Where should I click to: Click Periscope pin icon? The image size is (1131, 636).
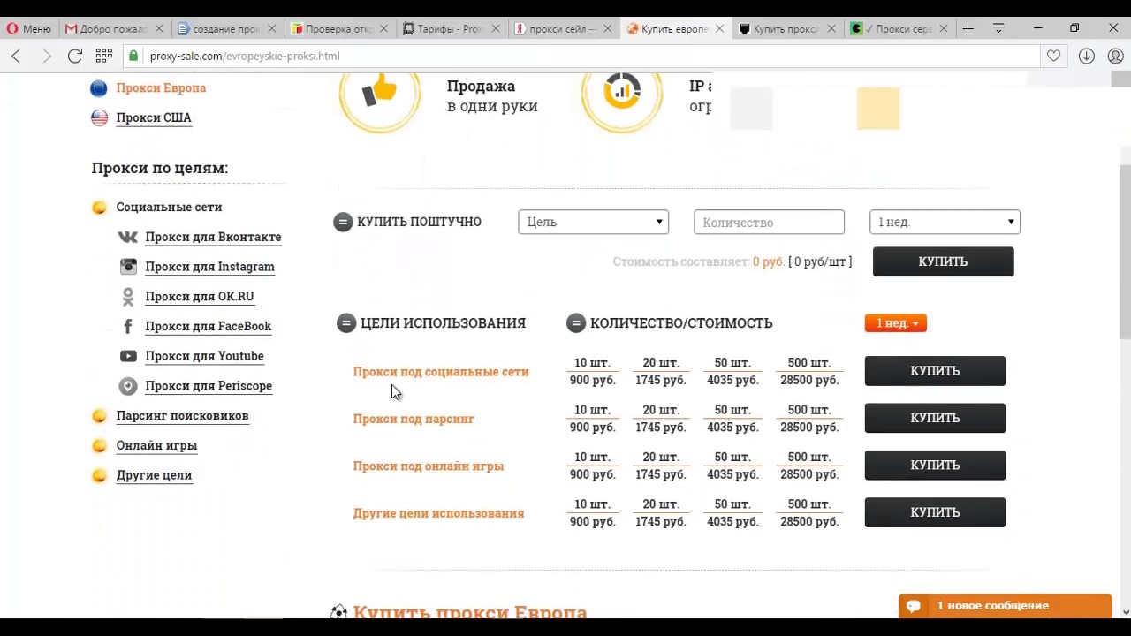coord(128,386)
